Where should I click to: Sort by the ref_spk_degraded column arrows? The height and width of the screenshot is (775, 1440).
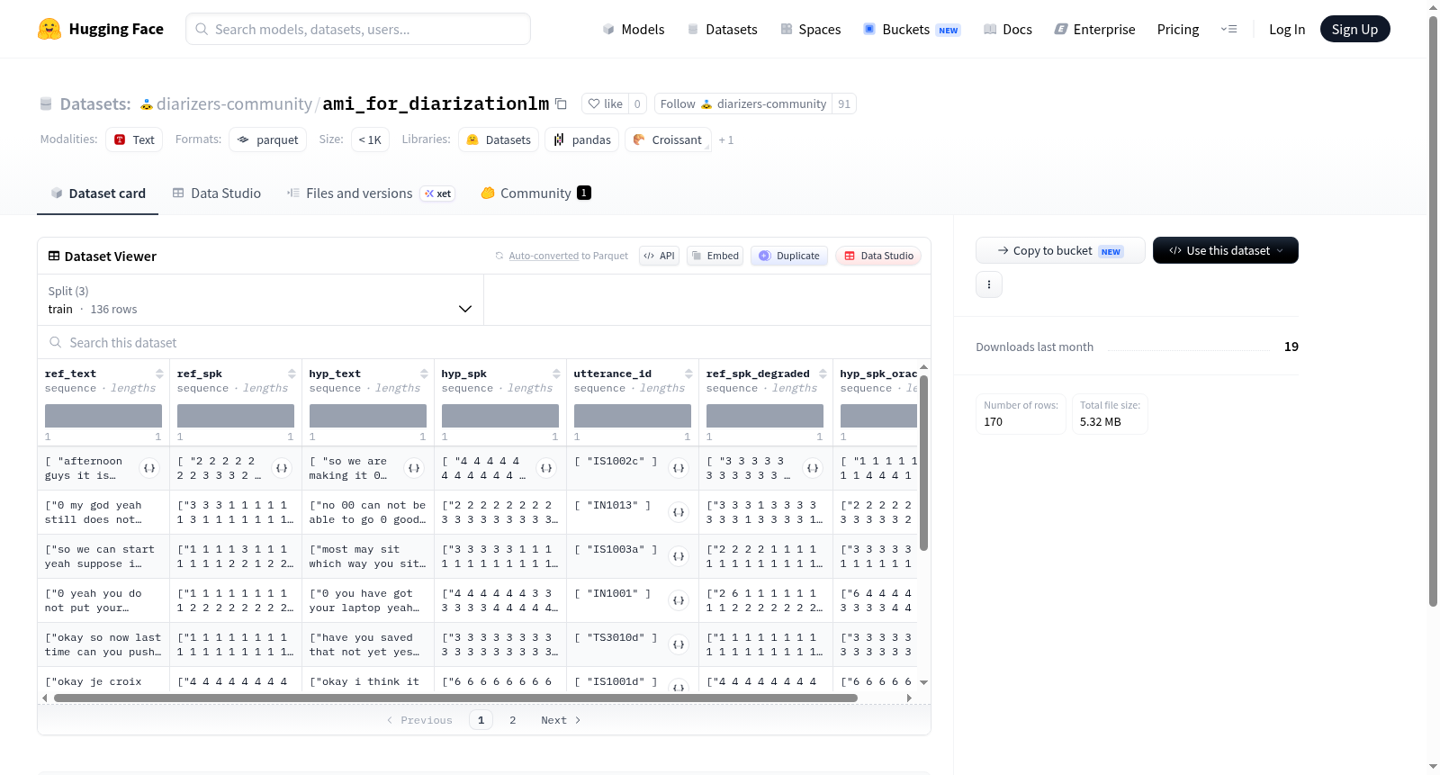tap(823, 374)
